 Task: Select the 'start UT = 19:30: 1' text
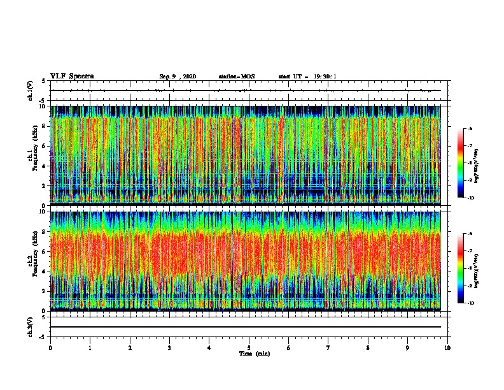[307, 76]
